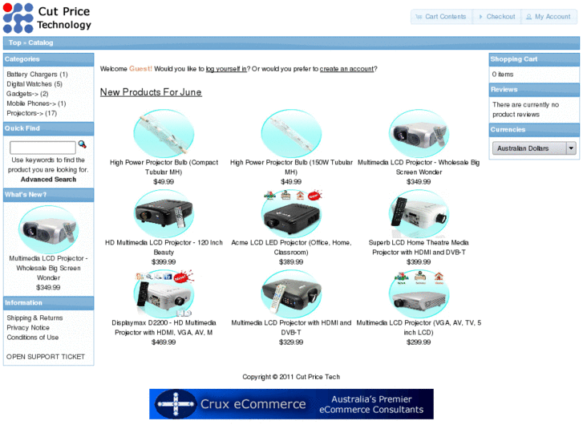This screenshot has width=583, height=437.
Task: Open Superb LCD Home Theatre Media Projector link
Action: [x=419, y=247]
